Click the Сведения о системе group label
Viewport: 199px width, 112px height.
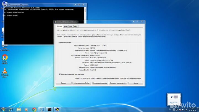pyautogui.click(x=65, y=43)
